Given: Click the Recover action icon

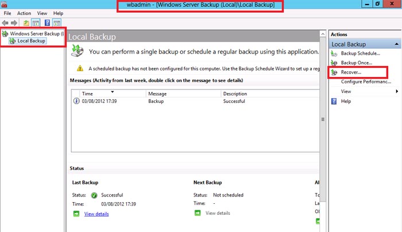Looking at the screenshot, I should point(334,72).
